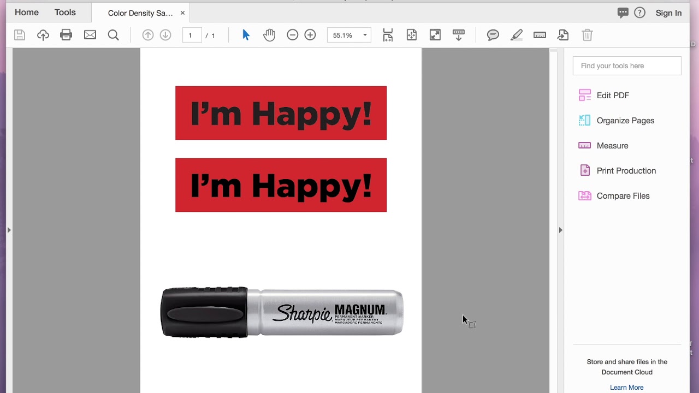This screenshot has height=393, width=699.
Task: Expand the left navigation pane arrow
Action: pos(9,230)
